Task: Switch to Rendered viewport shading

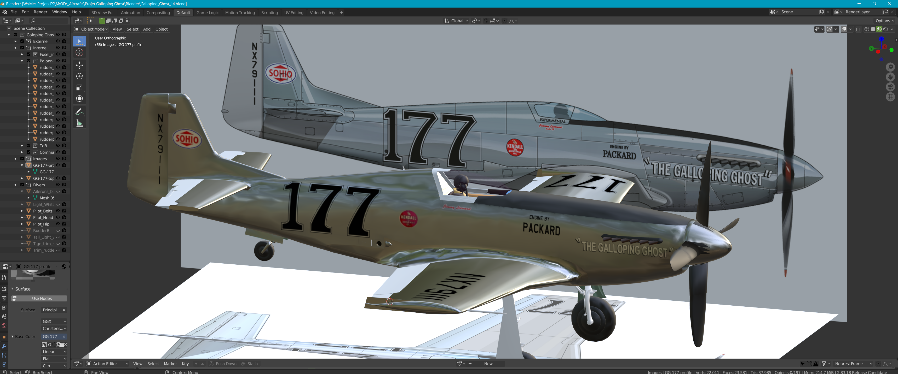Action: 885,29
